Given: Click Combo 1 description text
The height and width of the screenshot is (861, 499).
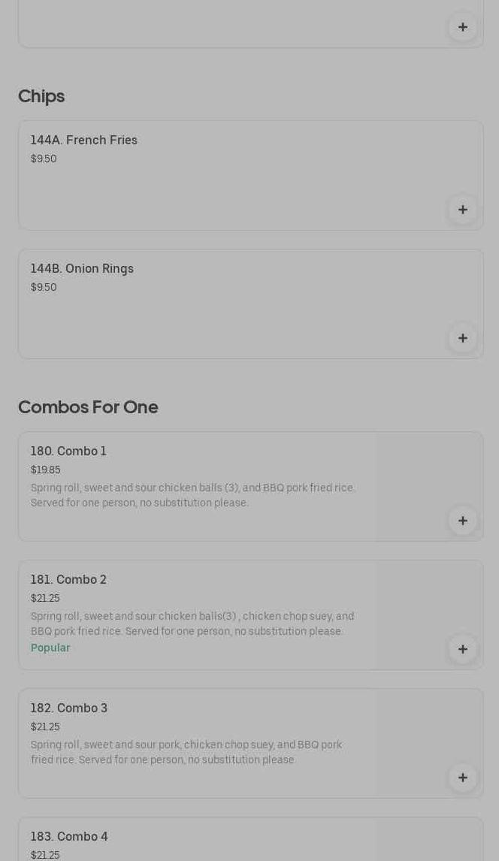Looking at the screenshot, I should (193, 495).
